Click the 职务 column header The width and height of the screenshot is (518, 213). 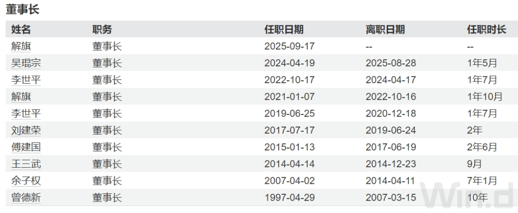tap(102, 30)
